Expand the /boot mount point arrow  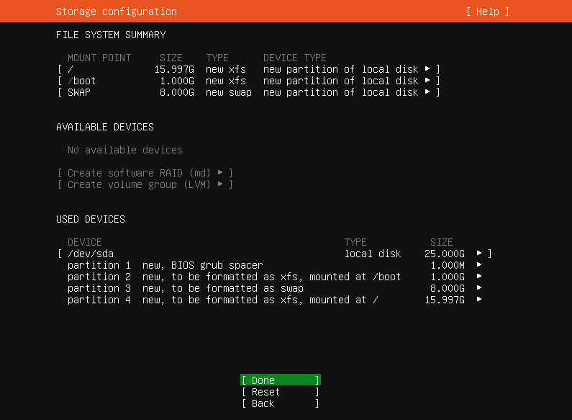point(427,81)
